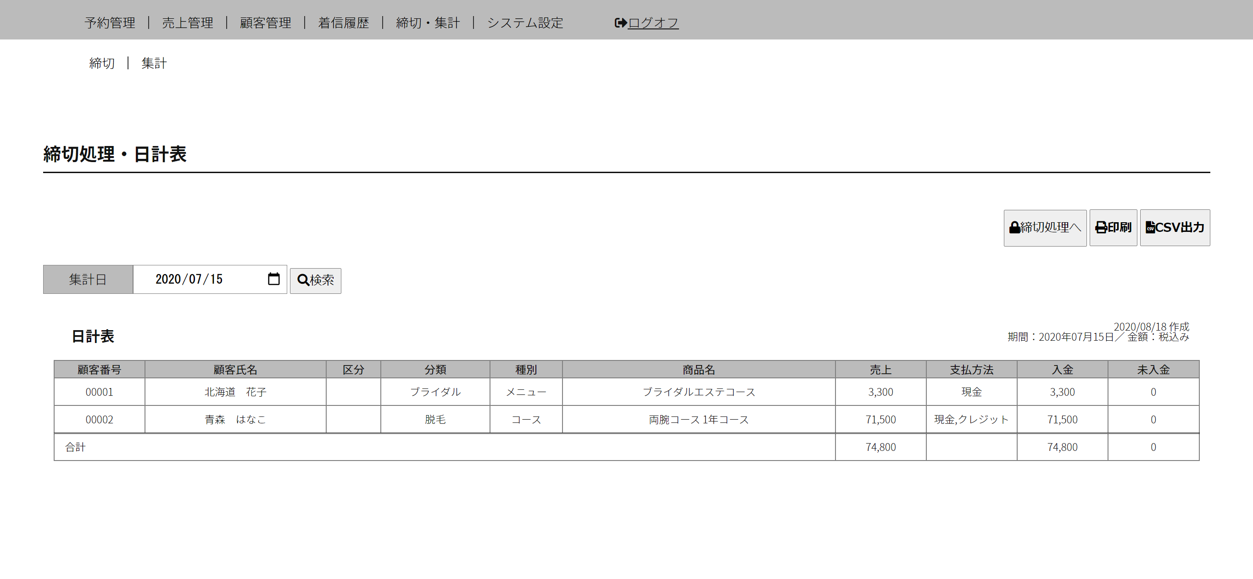
Task: Switch to 締切 submenu
Action: tap(102, 63)
